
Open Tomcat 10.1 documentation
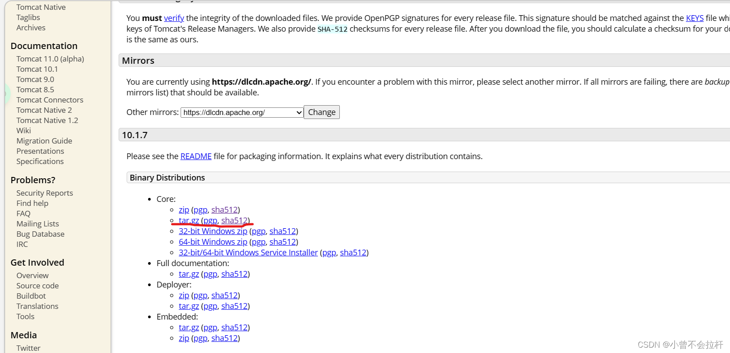point(37,69)
